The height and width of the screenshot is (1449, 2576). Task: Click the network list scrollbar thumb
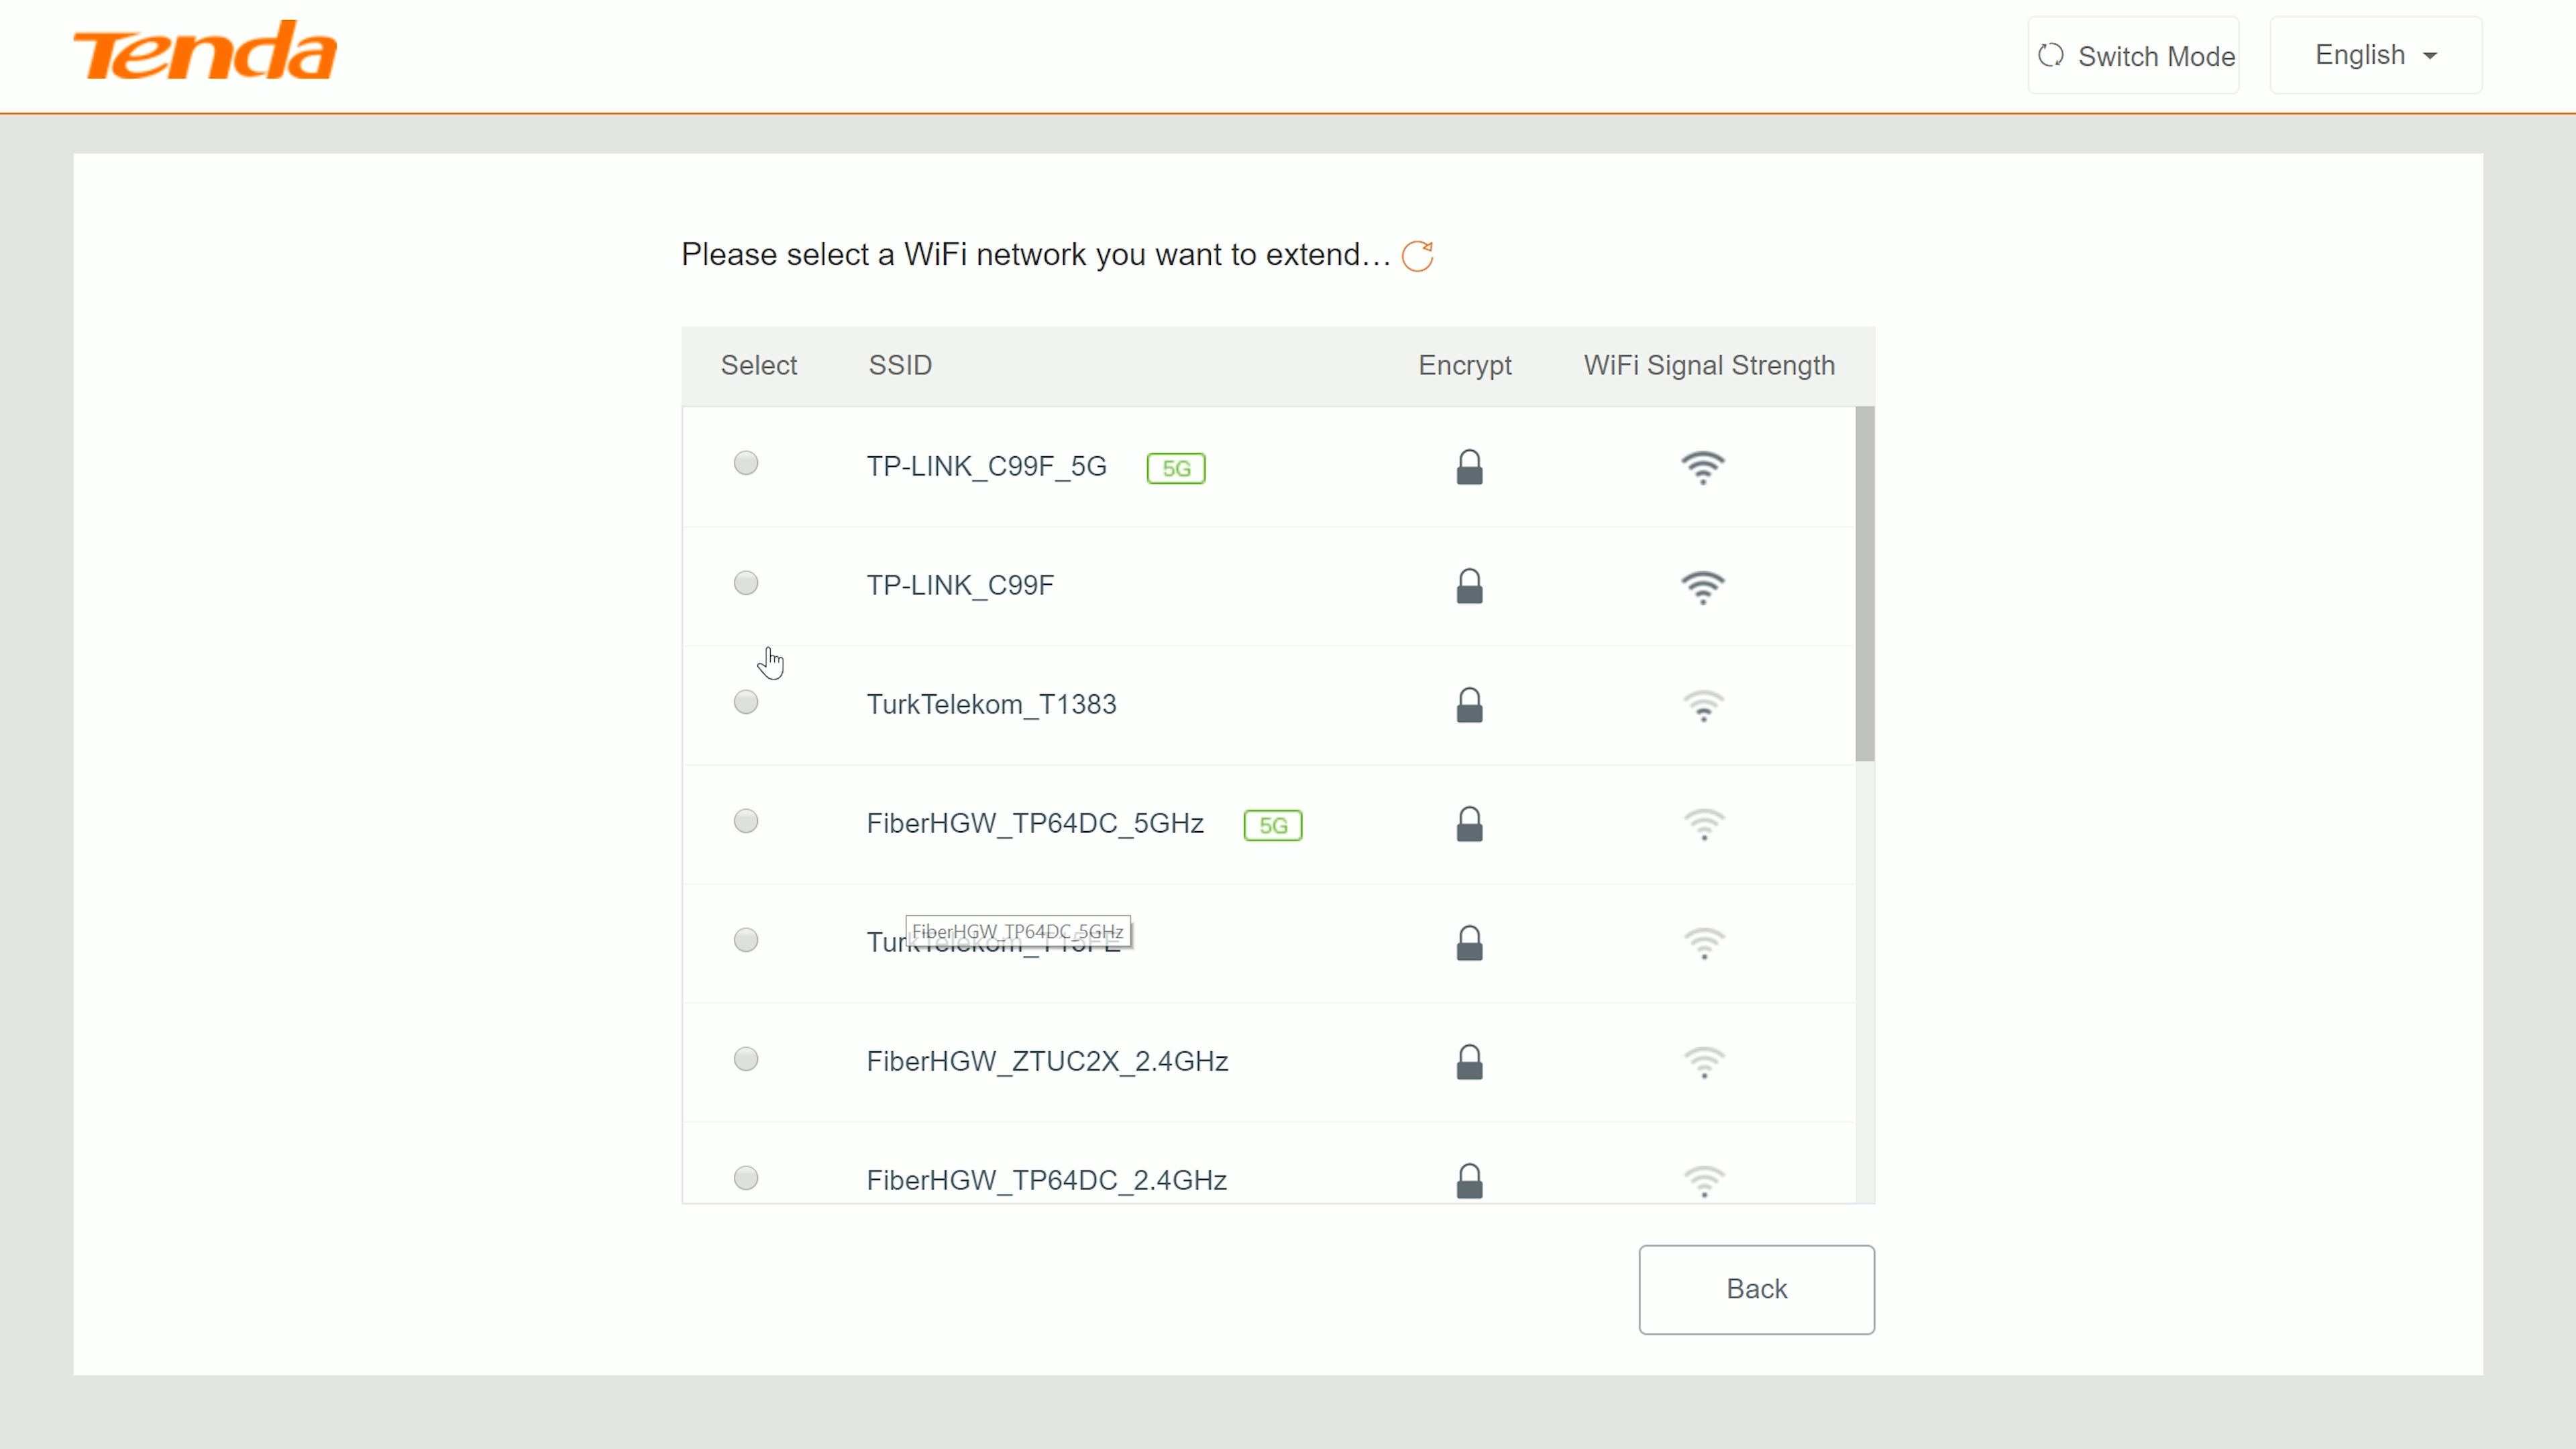tap(1865, 583)
